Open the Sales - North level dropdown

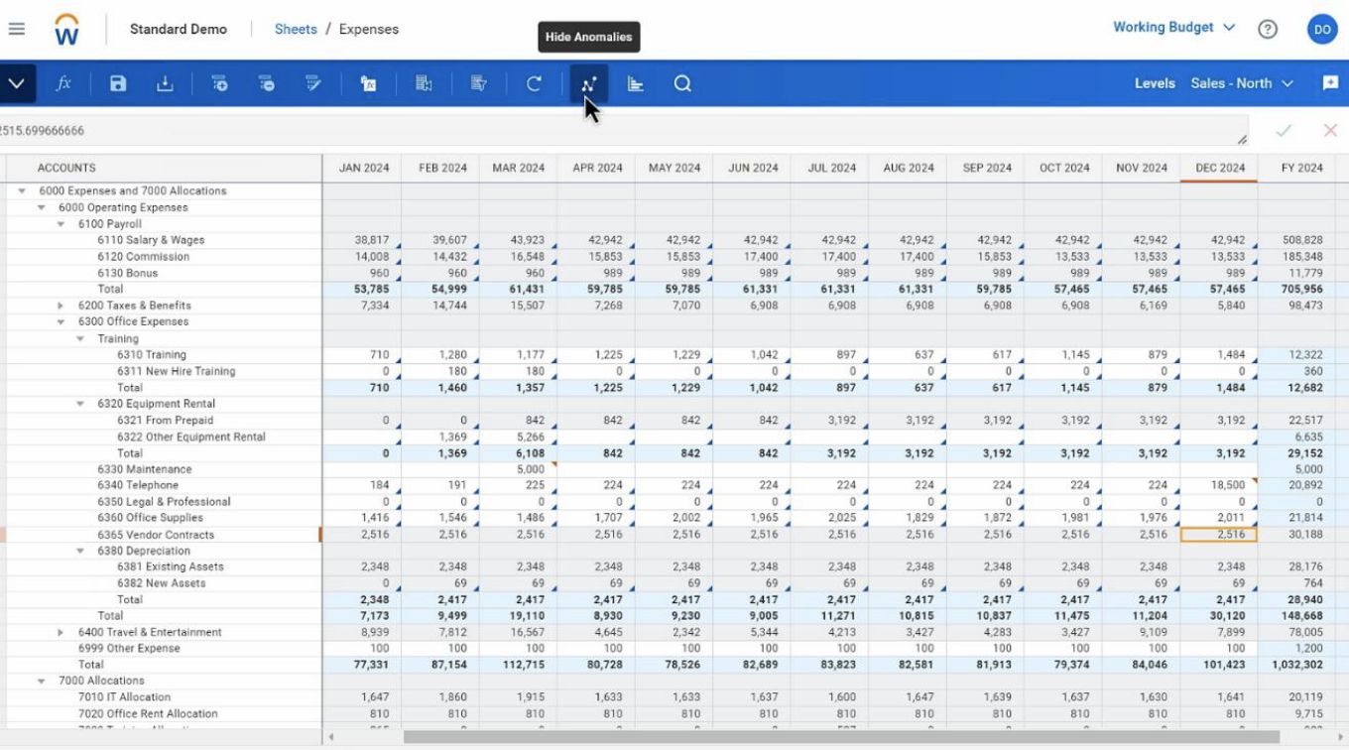pyautogui.click(x=1242, y=83)
